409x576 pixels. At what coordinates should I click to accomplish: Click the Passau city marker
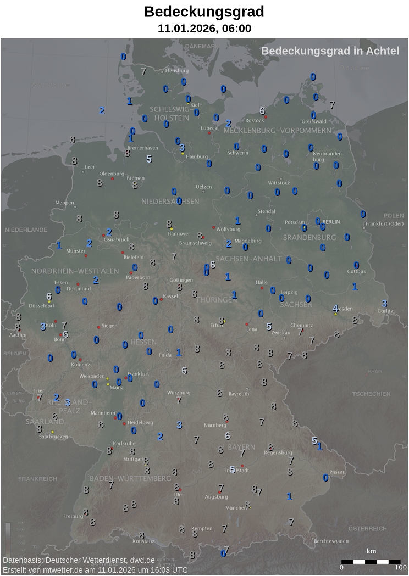pos(328,476)
